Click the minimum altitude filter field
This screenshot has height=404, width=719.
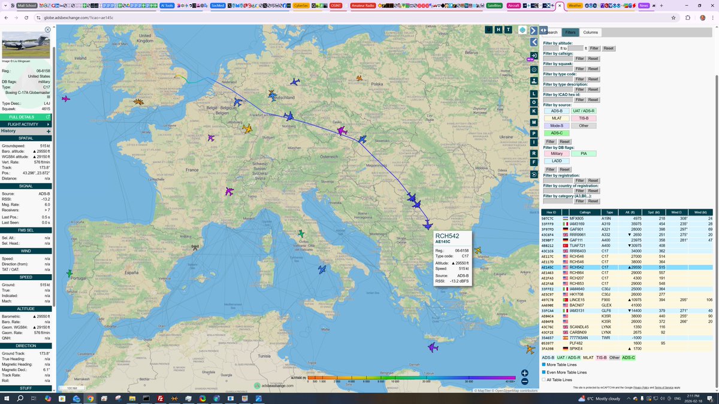point(551,48)
